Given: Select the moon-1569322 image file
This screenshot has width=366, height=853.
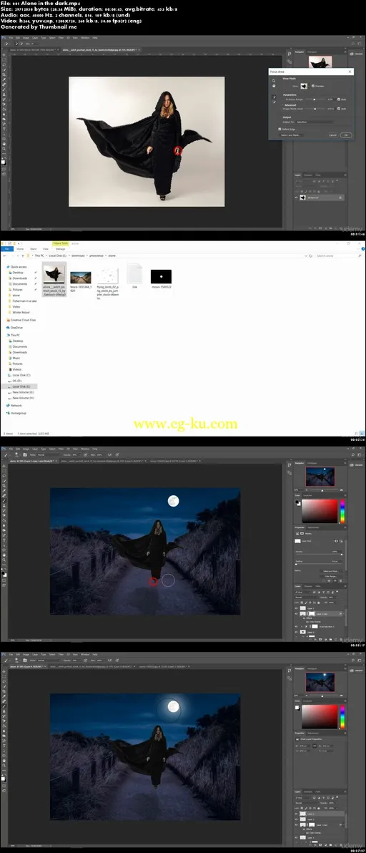Looking at the screenshot, I should [x=161, y=278].
